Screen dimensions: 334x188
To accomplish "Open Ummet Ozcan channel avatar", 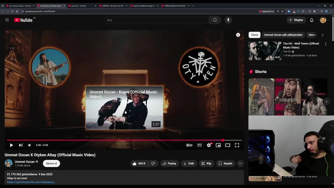I will pyautogui.click(x=9, y=163).
